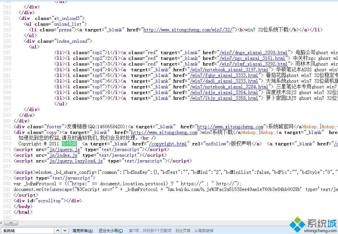Open the js/jquery.js script link
338x234 pixels.
(64, 149)
